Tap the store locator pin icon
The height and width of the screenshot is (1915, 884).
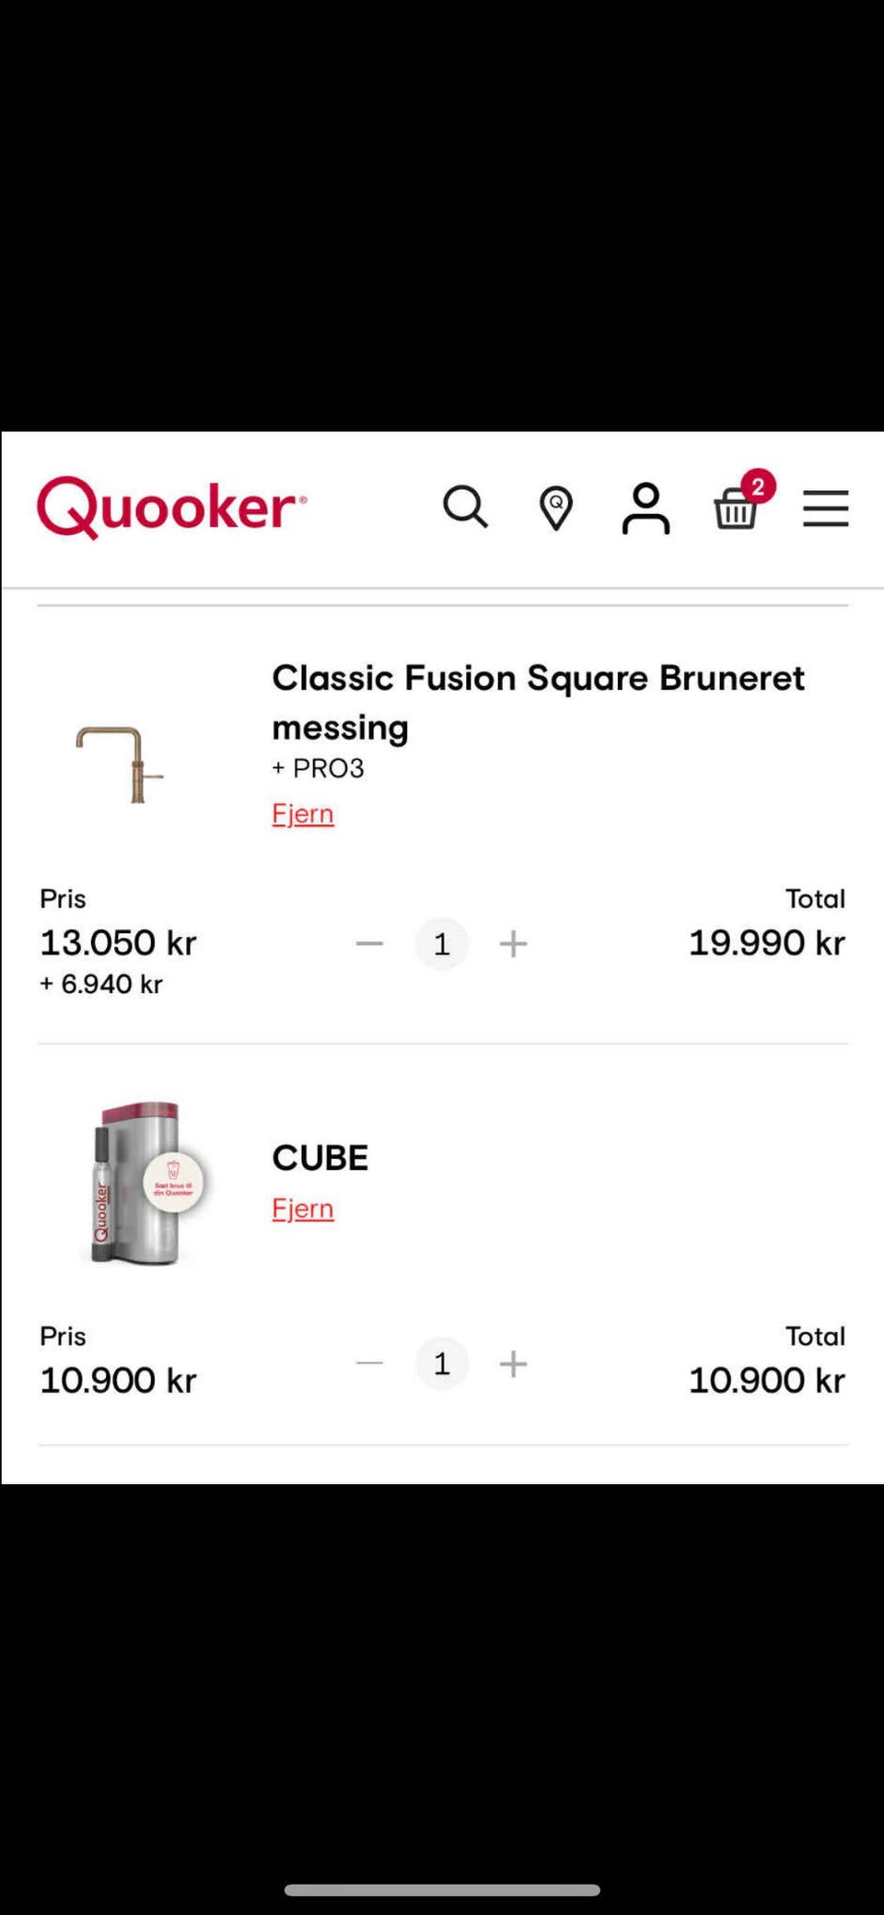pos(555,508)
